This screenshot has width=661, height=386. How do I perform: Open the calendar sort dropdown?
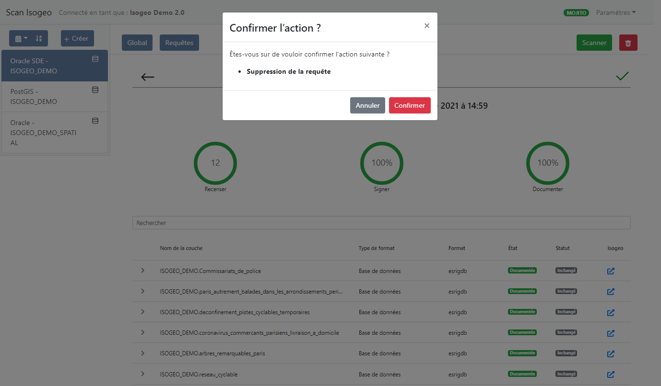click(x=21, y=38)
